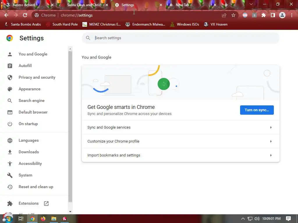Share this page via the share icon
Viewport: 298px width, 223px height.
(x=224, y=15)
